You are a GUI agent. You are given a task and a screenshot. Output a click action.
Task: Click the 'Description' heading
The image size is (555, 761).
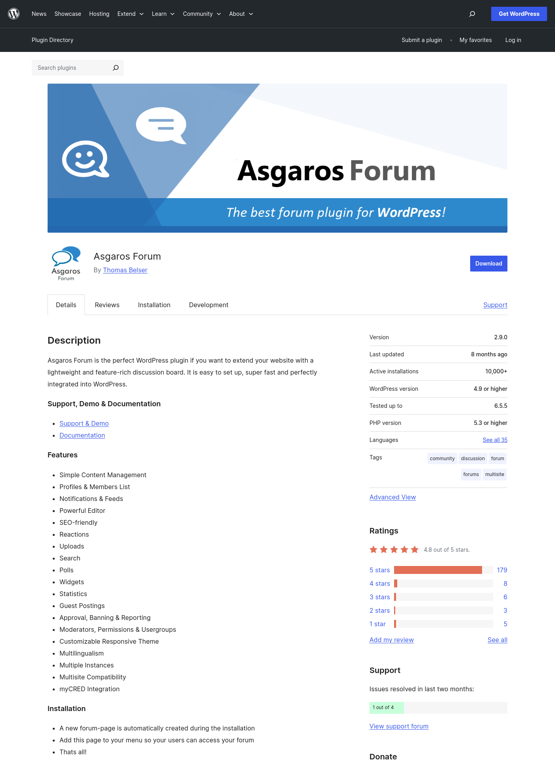click(74, 340)
